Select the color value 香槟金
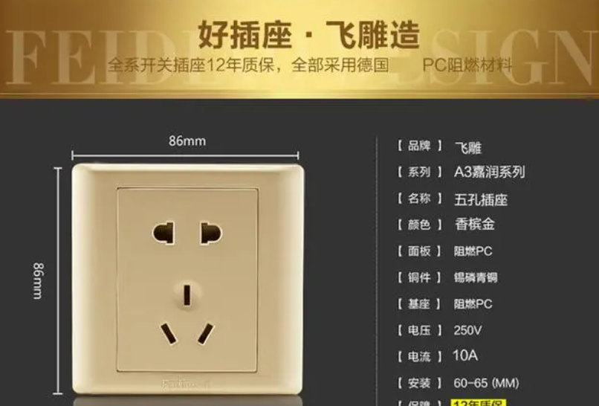The width and height of the screenshot is (599, 406). point(474,224)
